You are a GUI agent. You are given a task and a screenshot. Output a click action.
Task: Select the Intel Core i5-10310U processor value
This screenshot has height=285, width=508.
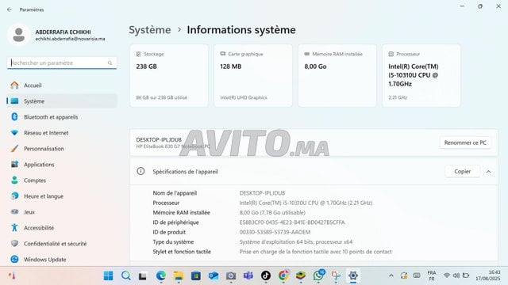click(306, 203)
